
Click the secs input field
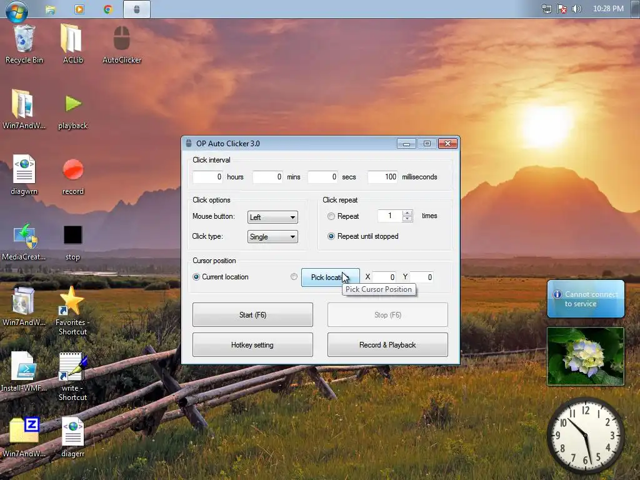pos(323,177)
